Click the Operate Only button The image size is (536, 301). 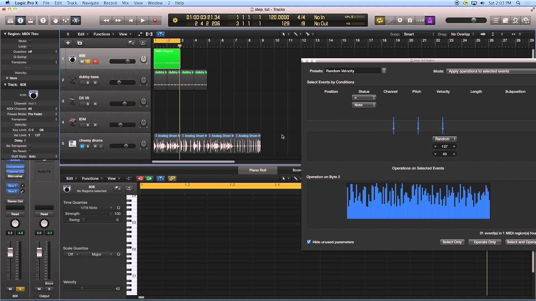tap(485, 242)
